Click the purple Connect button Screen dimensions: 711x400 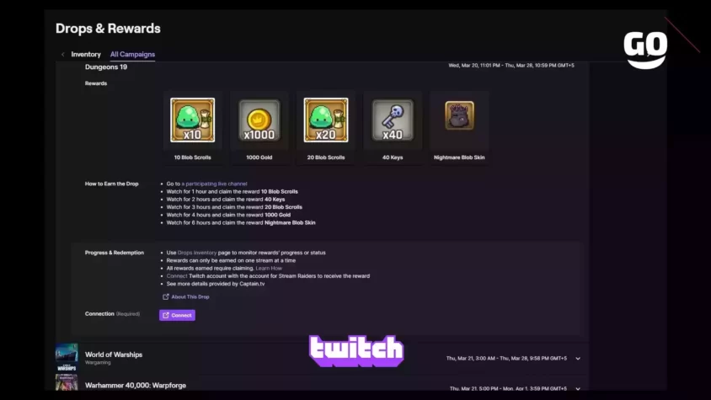point(177,315)
